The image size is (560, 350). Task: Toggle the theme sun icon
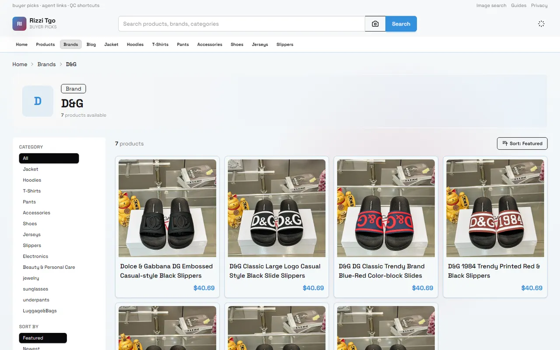point(541,24)
